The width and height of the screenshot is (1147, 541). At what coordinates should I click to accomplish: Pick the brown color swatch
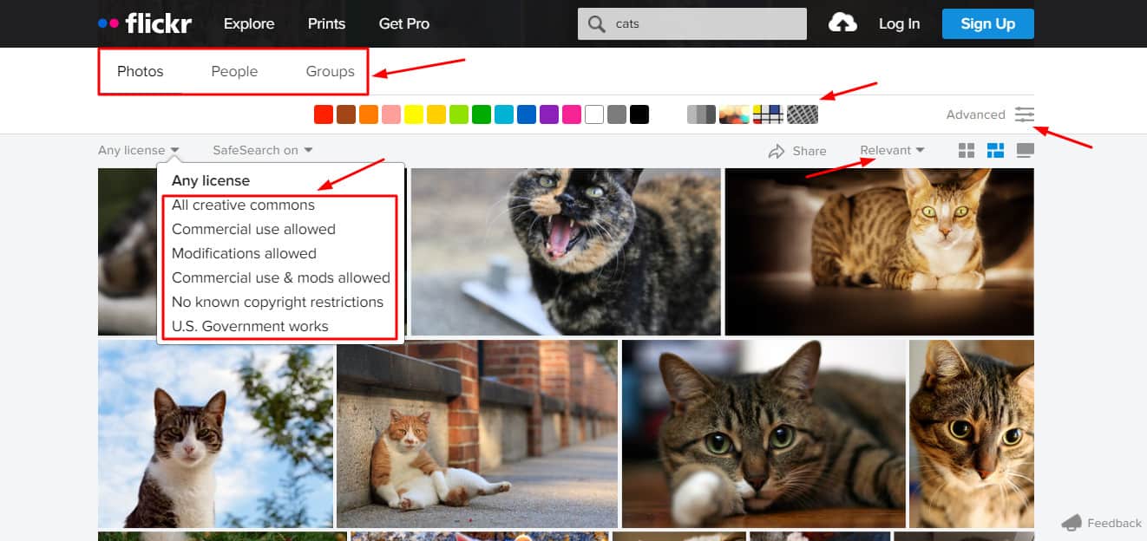point(346,114)
